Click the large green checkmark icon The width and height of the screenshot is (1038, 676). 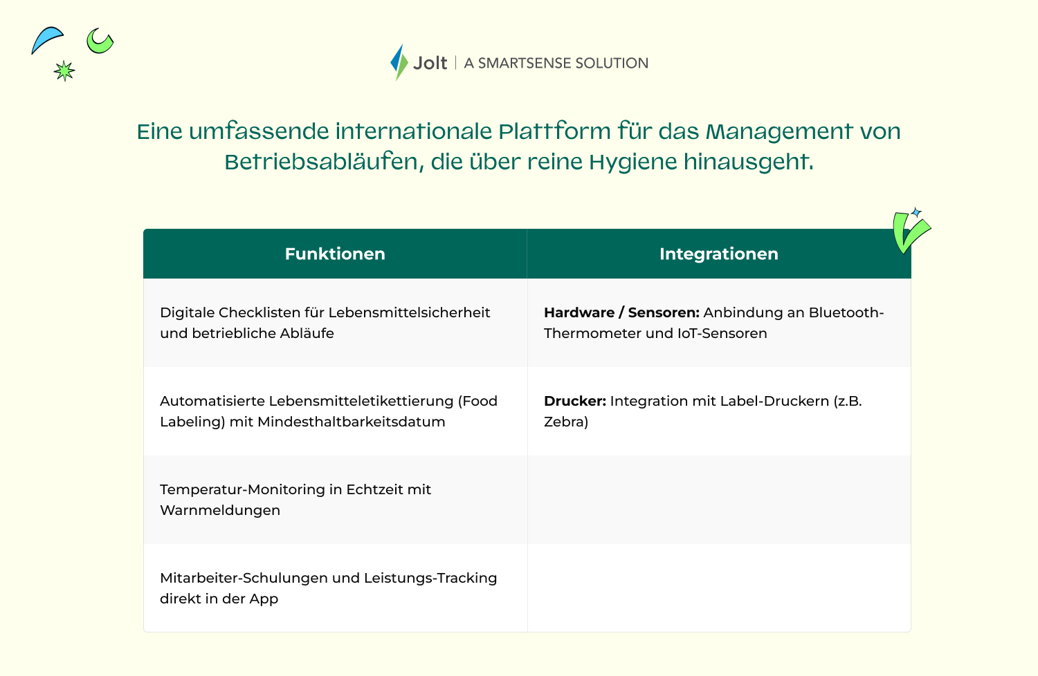(908, 234)
